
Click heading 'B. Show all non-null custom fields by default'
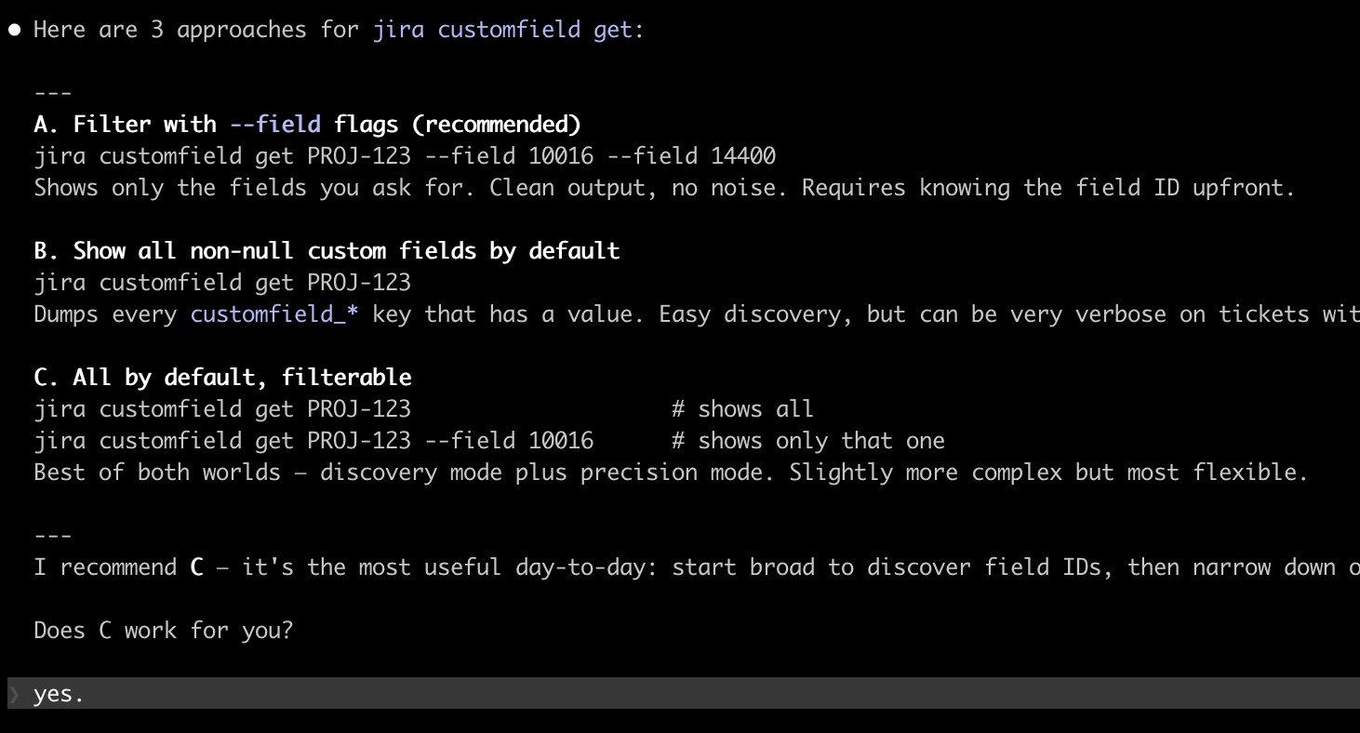tap(327, 251)
